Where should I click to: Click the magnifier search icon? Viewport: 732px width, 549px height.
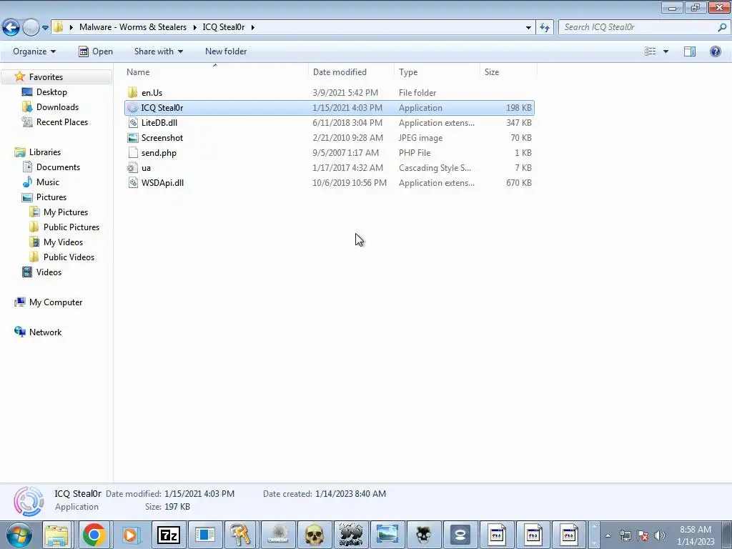[722, 27]
